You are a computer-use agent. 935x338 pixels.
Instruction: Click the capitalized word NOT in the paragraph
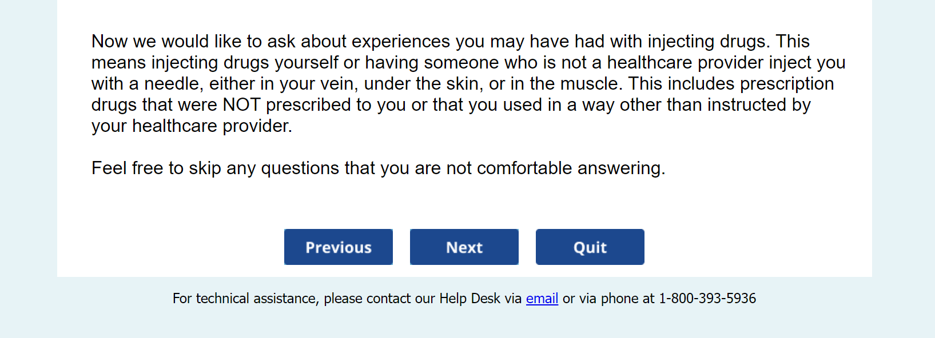(x=241, y=105)
